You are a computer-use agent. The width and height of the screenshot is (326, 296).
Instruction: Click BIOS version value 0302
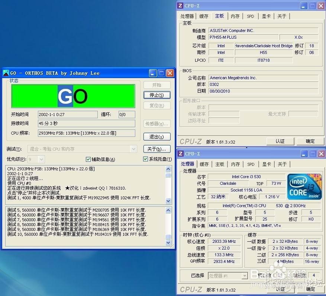pyautogui.click(x=263, y=84)
